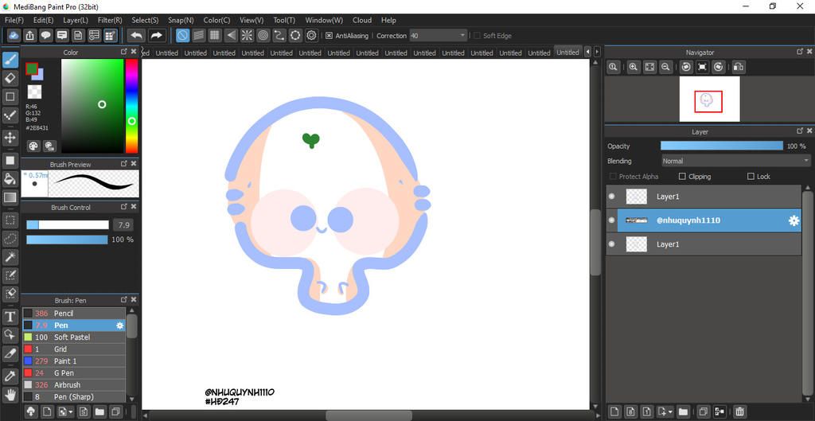The width and height of the screenshot is (815, 421).
Task: Open the Filter(R) menu
Action: pos(110,20)
